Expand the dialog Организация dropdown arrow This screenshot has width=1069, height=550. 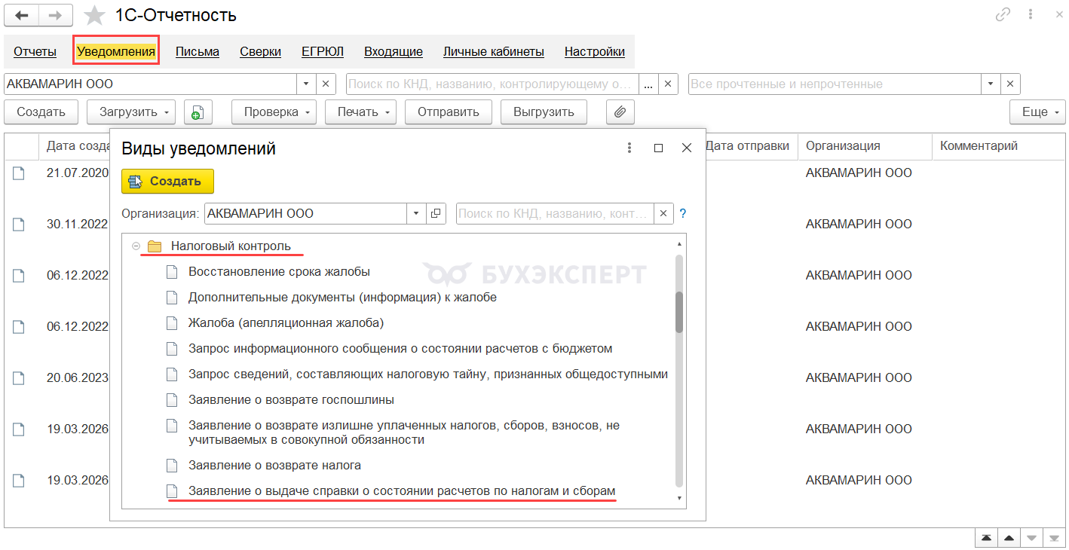416,214
